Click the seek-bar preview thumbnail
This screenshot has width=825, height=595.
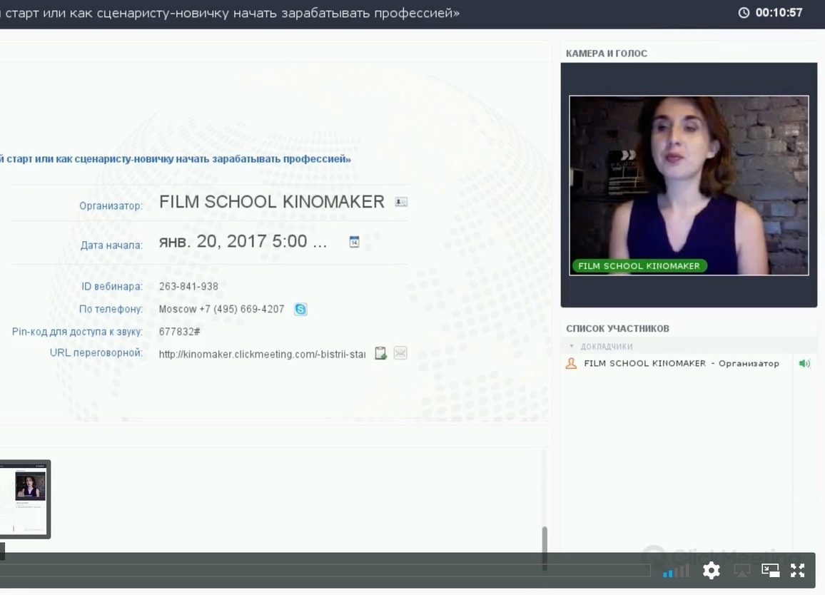coord(25,499)
